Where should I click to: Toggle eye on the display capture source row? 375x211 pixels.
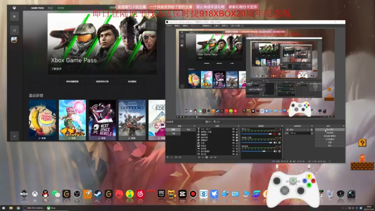pyautogui.click(x=233, y=151)
